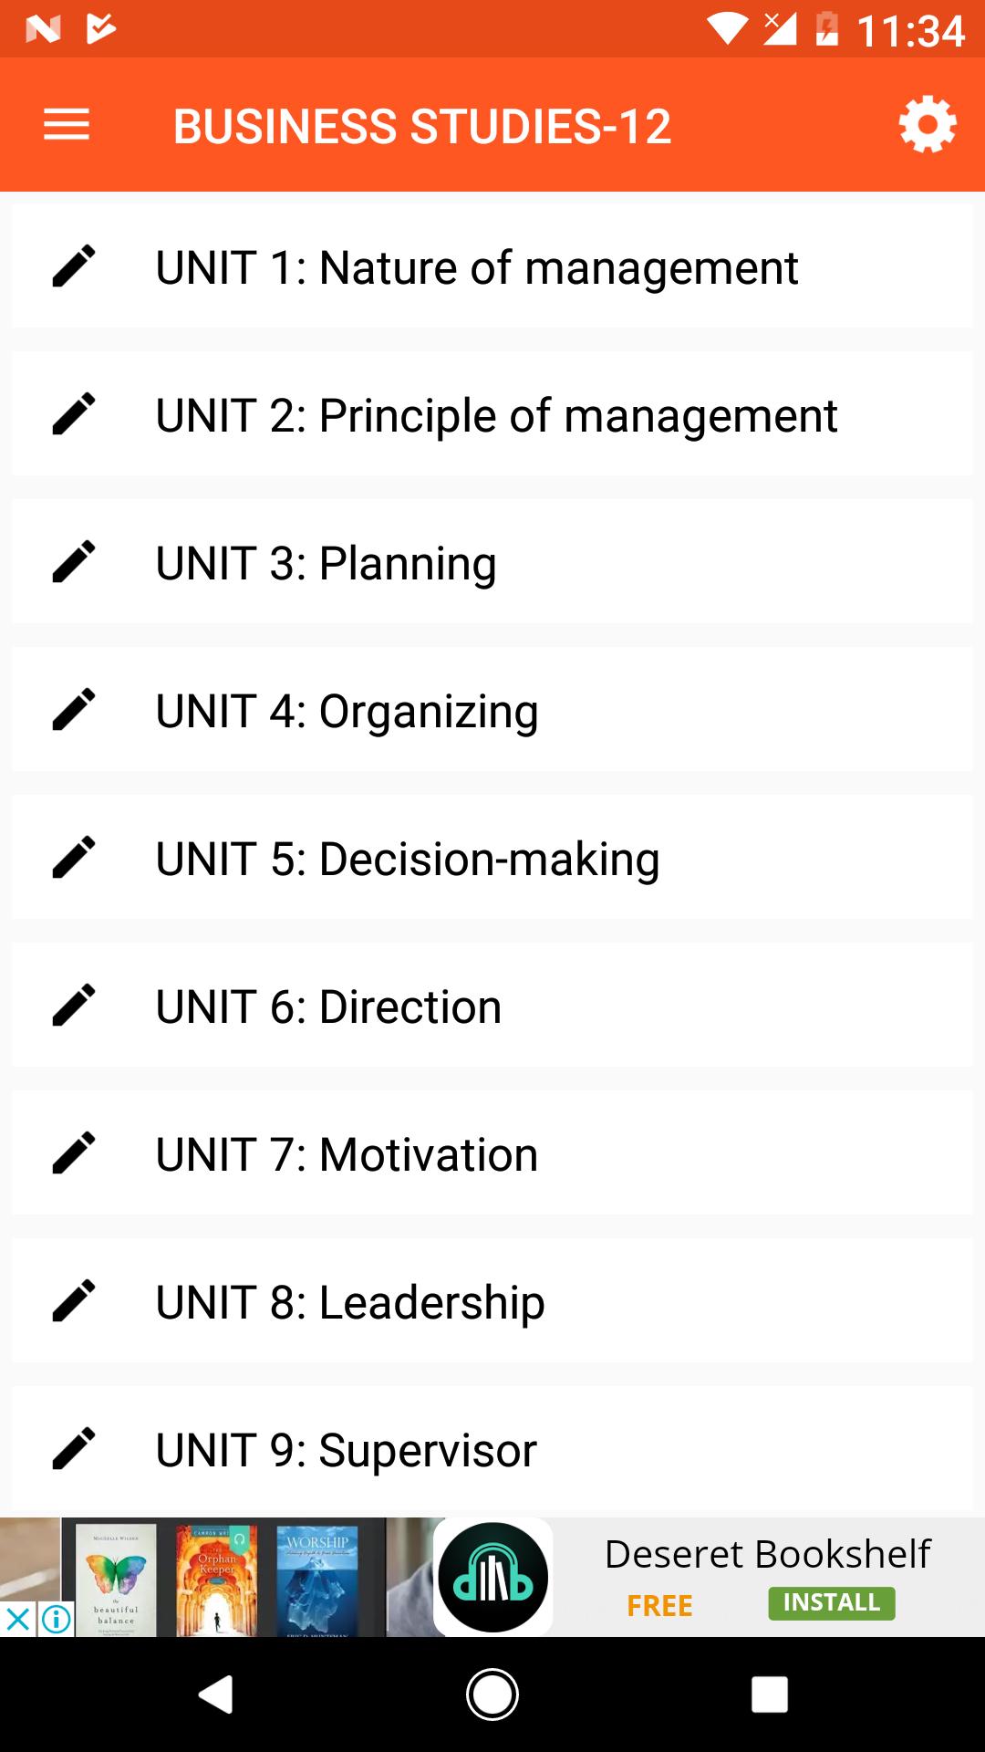
Task: Tap pencil icon beside Unit 3 Planning
Action: tap(74, 562)
